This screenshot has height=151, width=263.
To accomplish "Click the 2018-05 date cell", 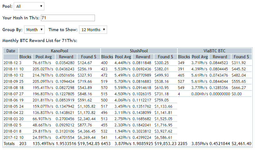I will tap(11, 106).
